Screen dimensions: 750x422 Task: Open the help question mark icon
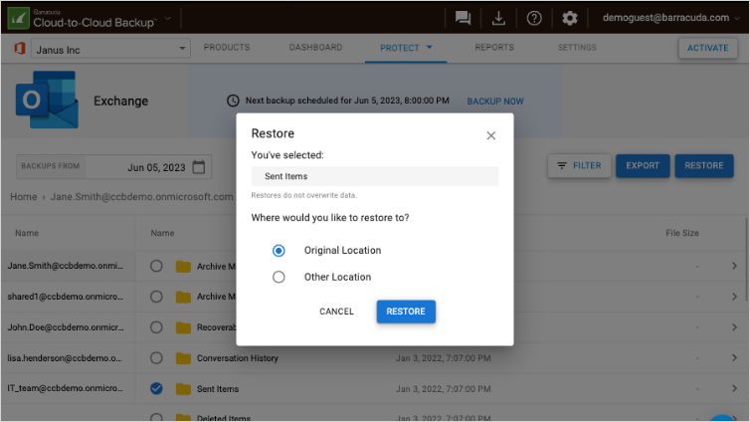pos(533,18)
